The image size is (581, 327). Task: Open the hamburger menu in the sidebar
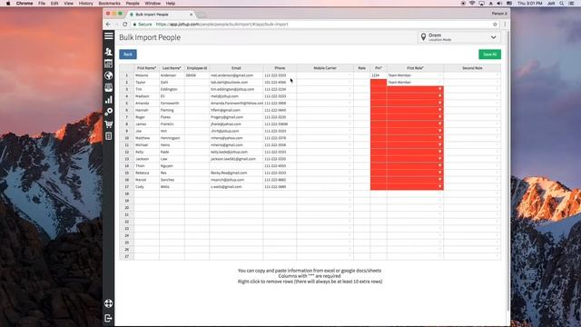[x=109, y=35]
